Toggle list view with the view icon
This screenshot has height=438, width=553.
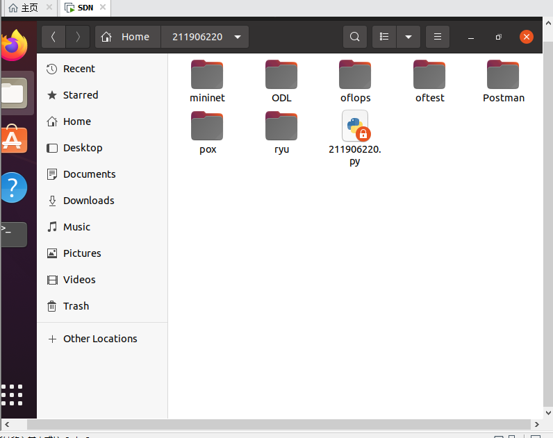384,37
